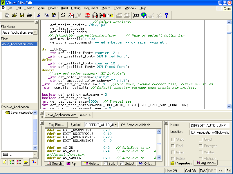This screenshot has width=233, height=174.
Task: Switch to the Build tab
Action: click(109, 164)
